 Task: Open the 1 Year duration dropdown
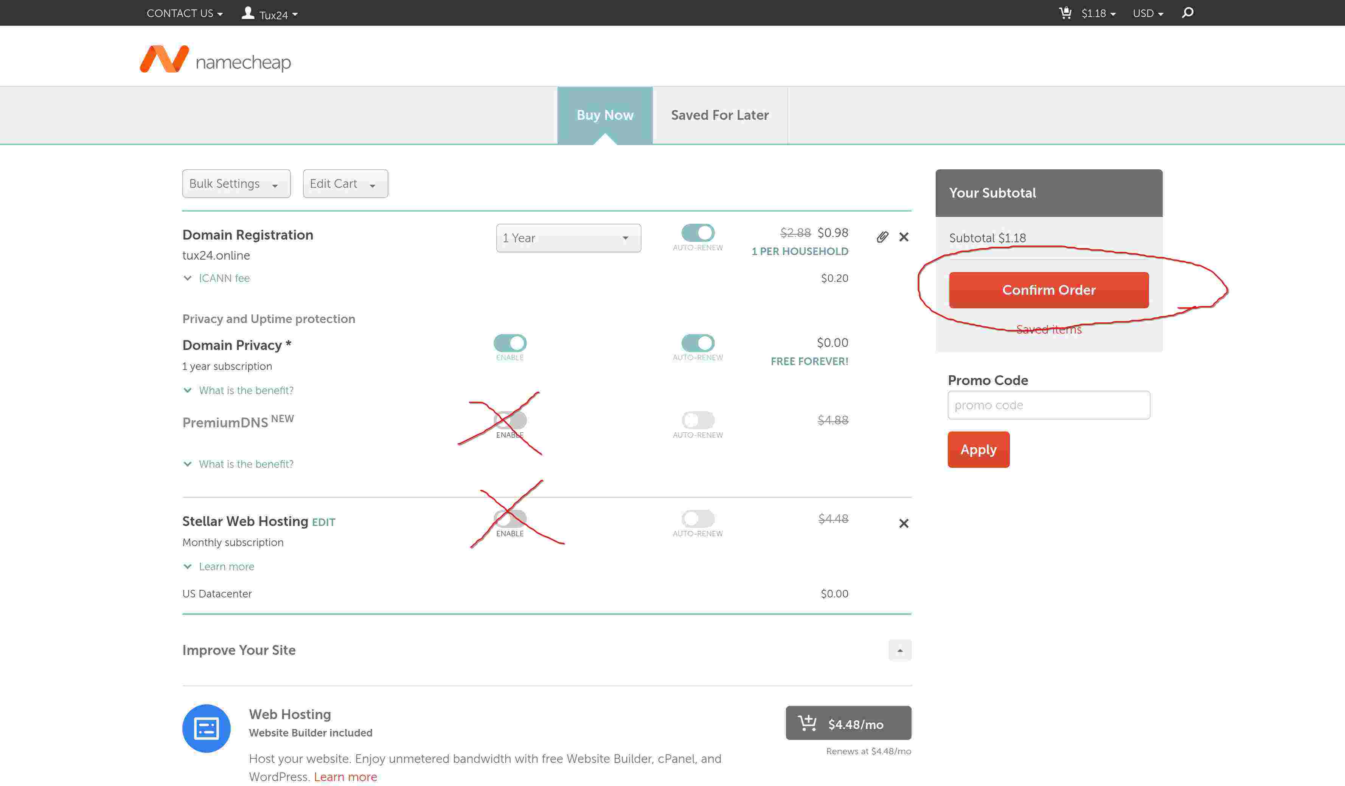[x=568, y=238]
